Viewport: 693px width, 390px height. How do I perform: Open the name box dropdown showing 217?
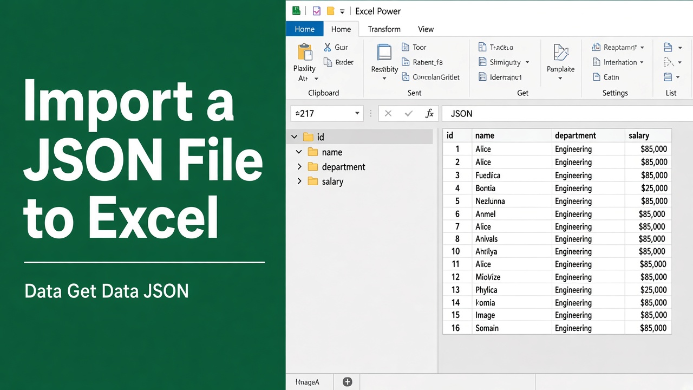pos(357,114)
